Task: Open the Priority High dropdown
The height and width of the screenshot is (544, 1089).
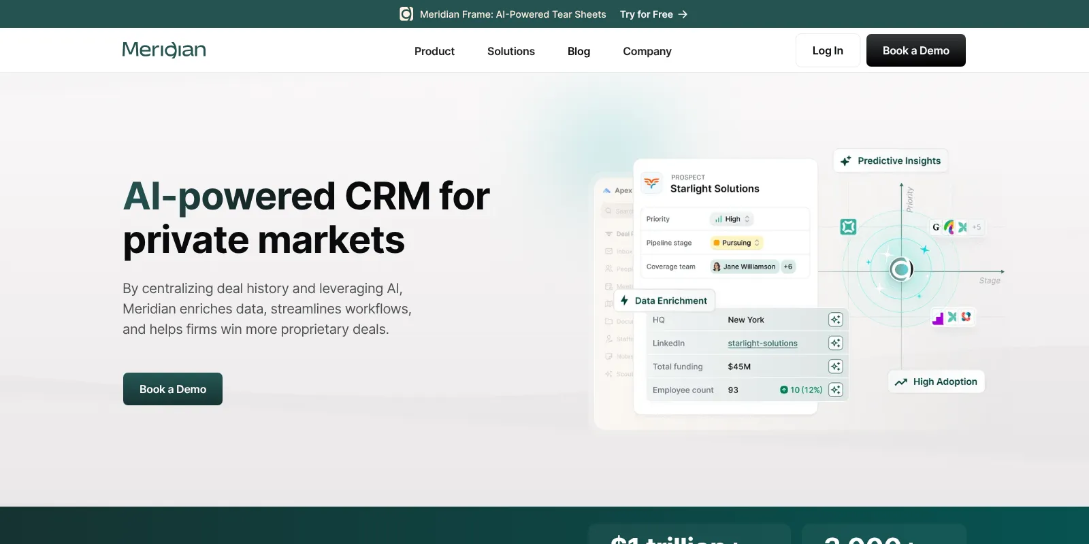Action: [732, 219]
